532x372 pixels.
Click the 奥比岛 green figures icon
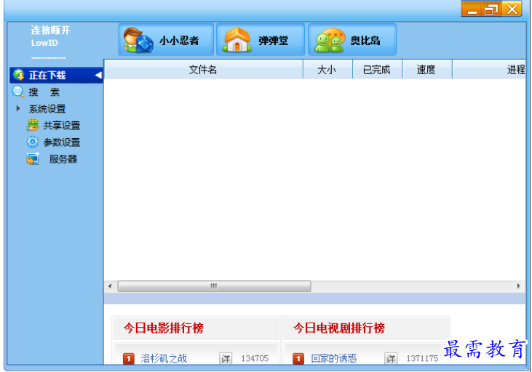pos(330,40)
